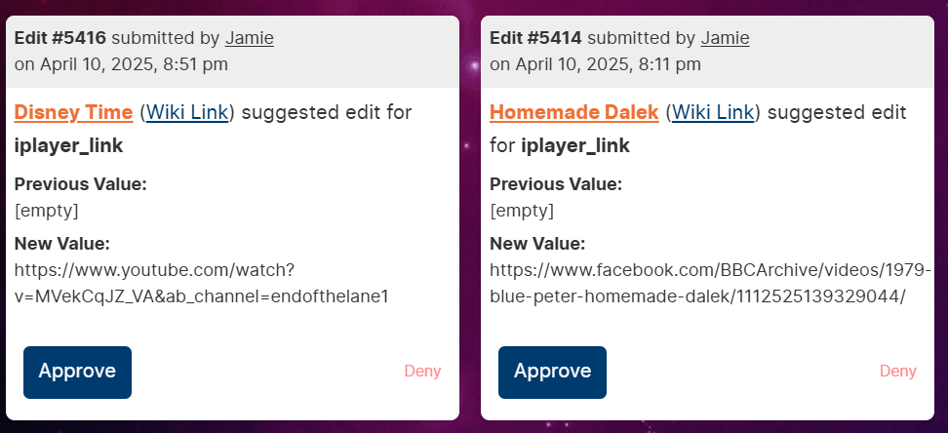Open the Disney Time entry link

tap(74, 112)
